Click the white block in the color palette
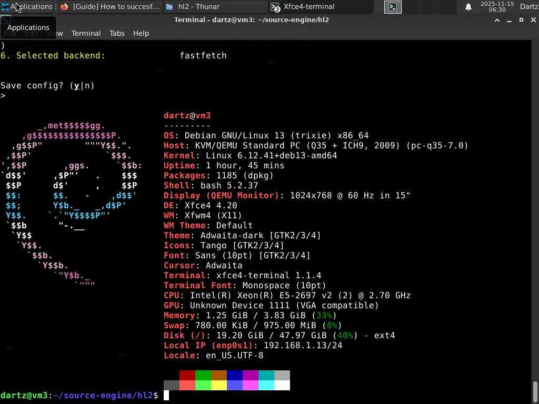 coord(282,385)
